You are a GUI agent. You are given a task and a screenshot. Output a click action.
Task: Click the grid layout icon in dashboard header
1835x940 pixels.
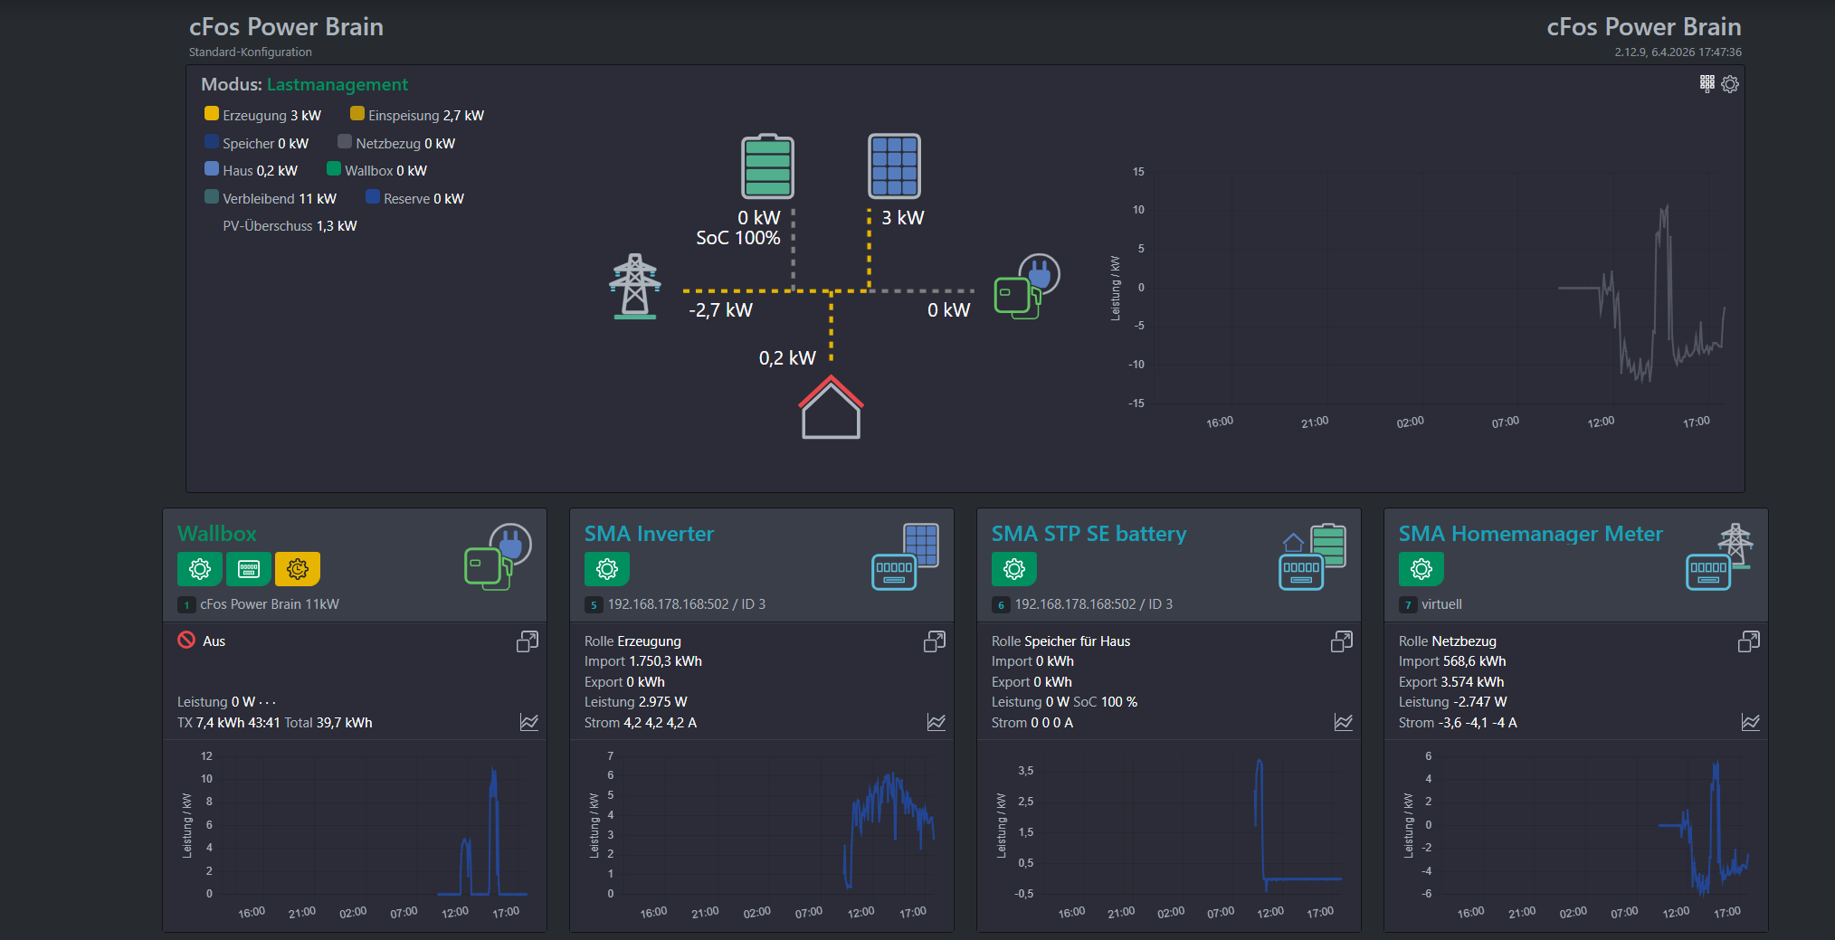tap(1707, 84)
